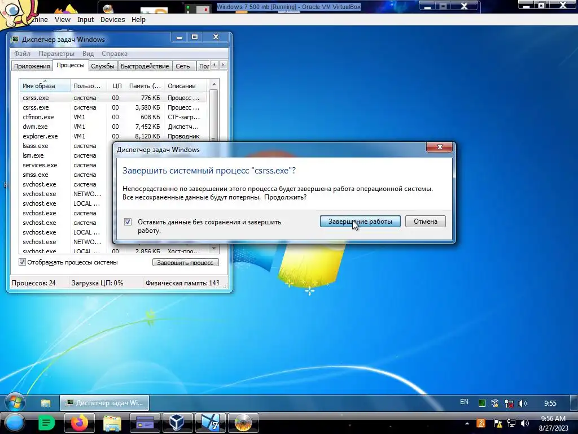Click the host volume speaker icon

(524, 423)
